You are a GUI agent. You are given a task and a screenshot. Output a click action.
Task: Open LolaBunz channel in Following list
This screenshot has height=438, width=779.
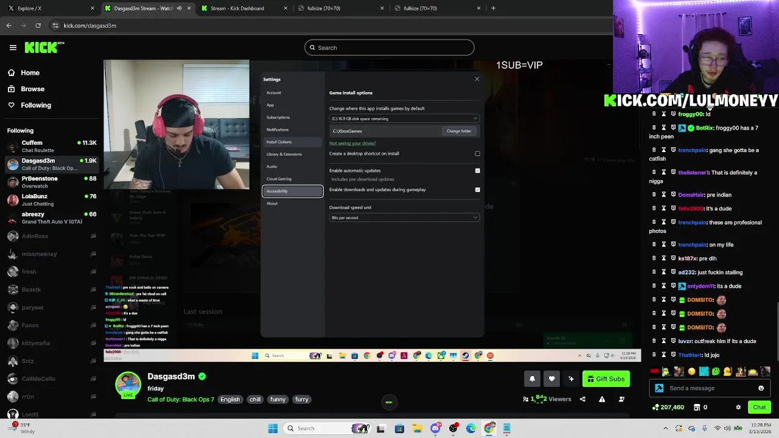52,200
